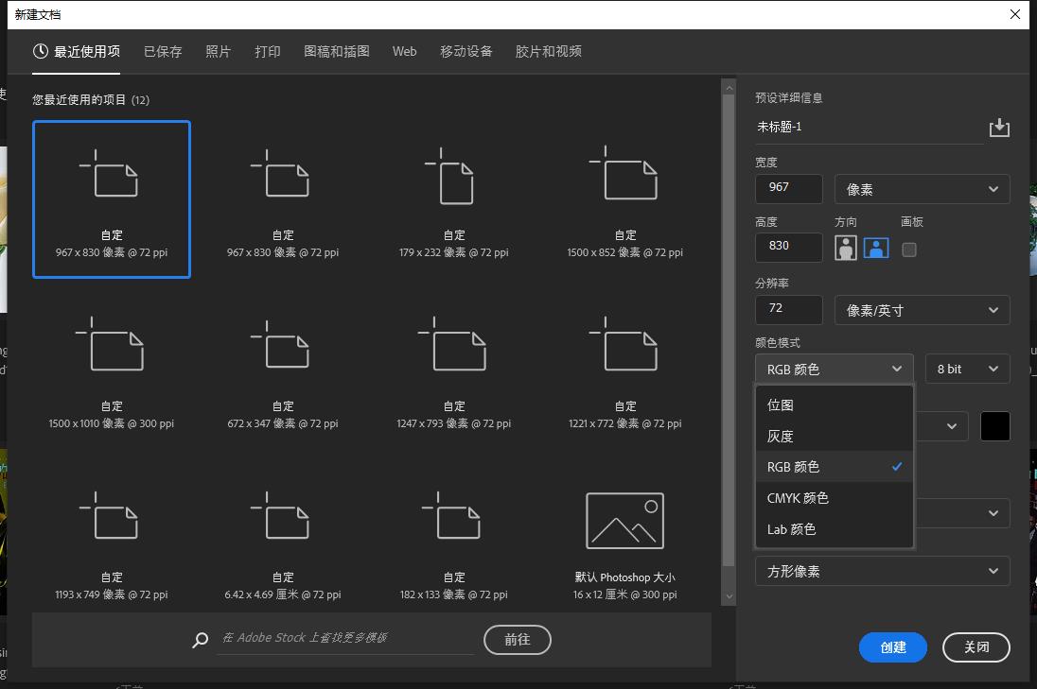This screenshot has height=689, width=1037.
Task: Open the 方形像素 pixel aspect dropdown
Action: pos(882,571)
